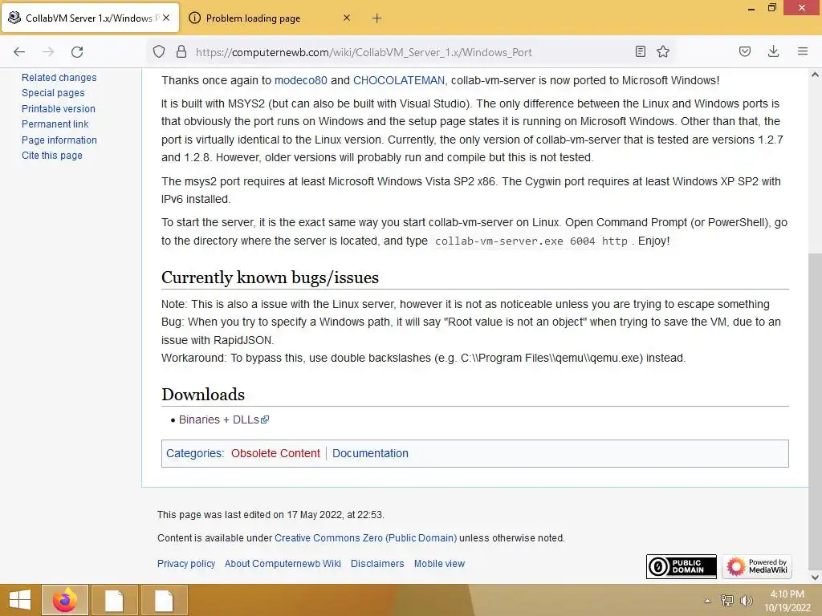This screenshot has height=616, width=822.
Task: Open Creative Commons Zero license link
Action: pyautogui.click(x=365, y=538)
